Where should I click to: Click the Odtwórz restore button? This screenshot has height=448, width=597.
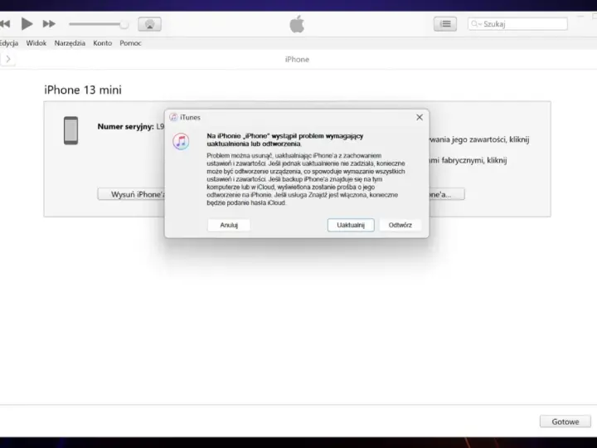(x=400, y=225)
